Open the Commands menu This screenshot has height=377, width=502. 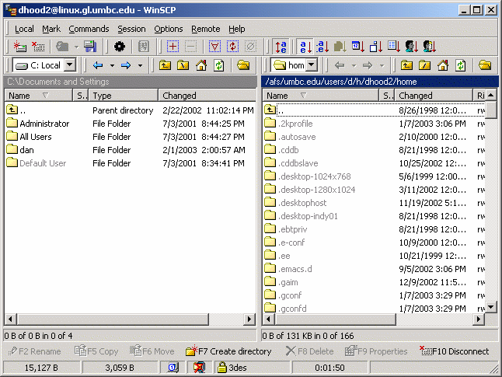pyautogui.click(x=89, y=29)
